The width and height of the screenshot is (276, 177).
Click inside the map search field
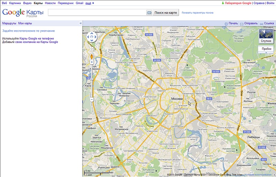coord(97,13)
